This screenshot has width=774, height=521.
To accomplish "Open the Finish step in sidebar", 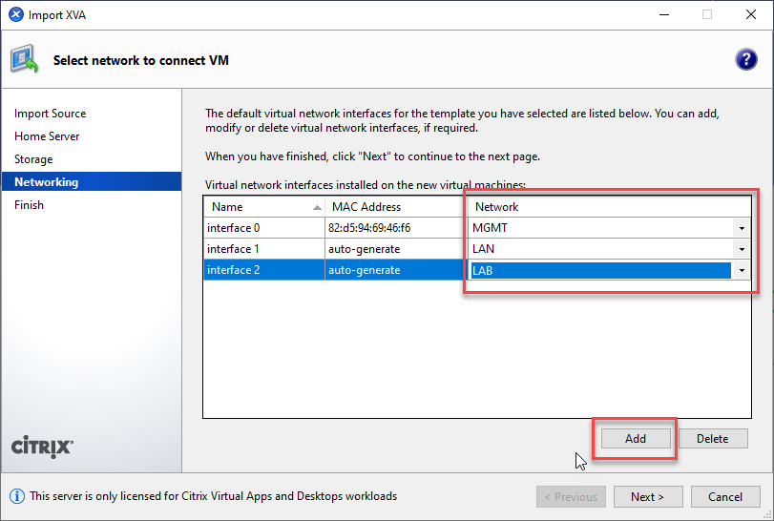I will pyautogui.click(x=29, y=205).
